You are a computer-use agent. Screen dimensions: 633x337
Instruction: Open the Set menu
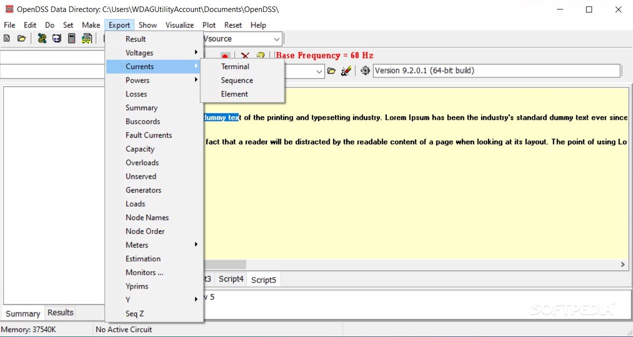click(68, 25)
